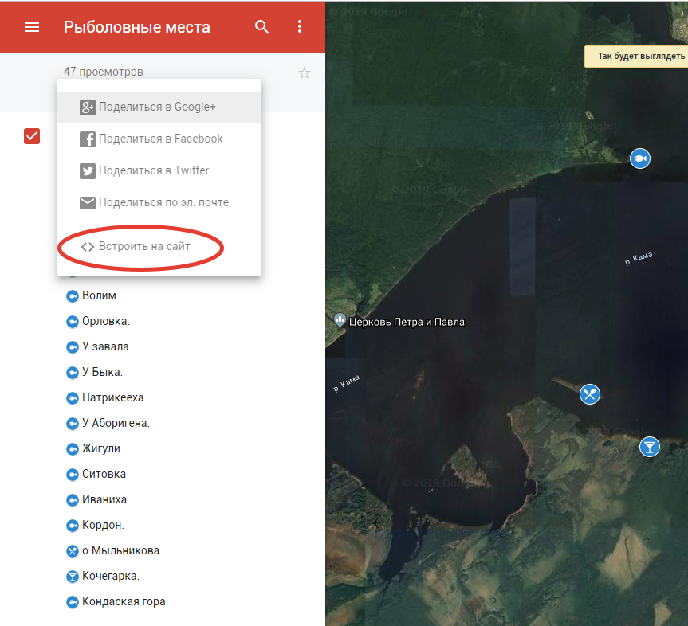This screenshot has width=688, height=626.
Task: Select Поделиться в Google+ option
Action: 158,107
